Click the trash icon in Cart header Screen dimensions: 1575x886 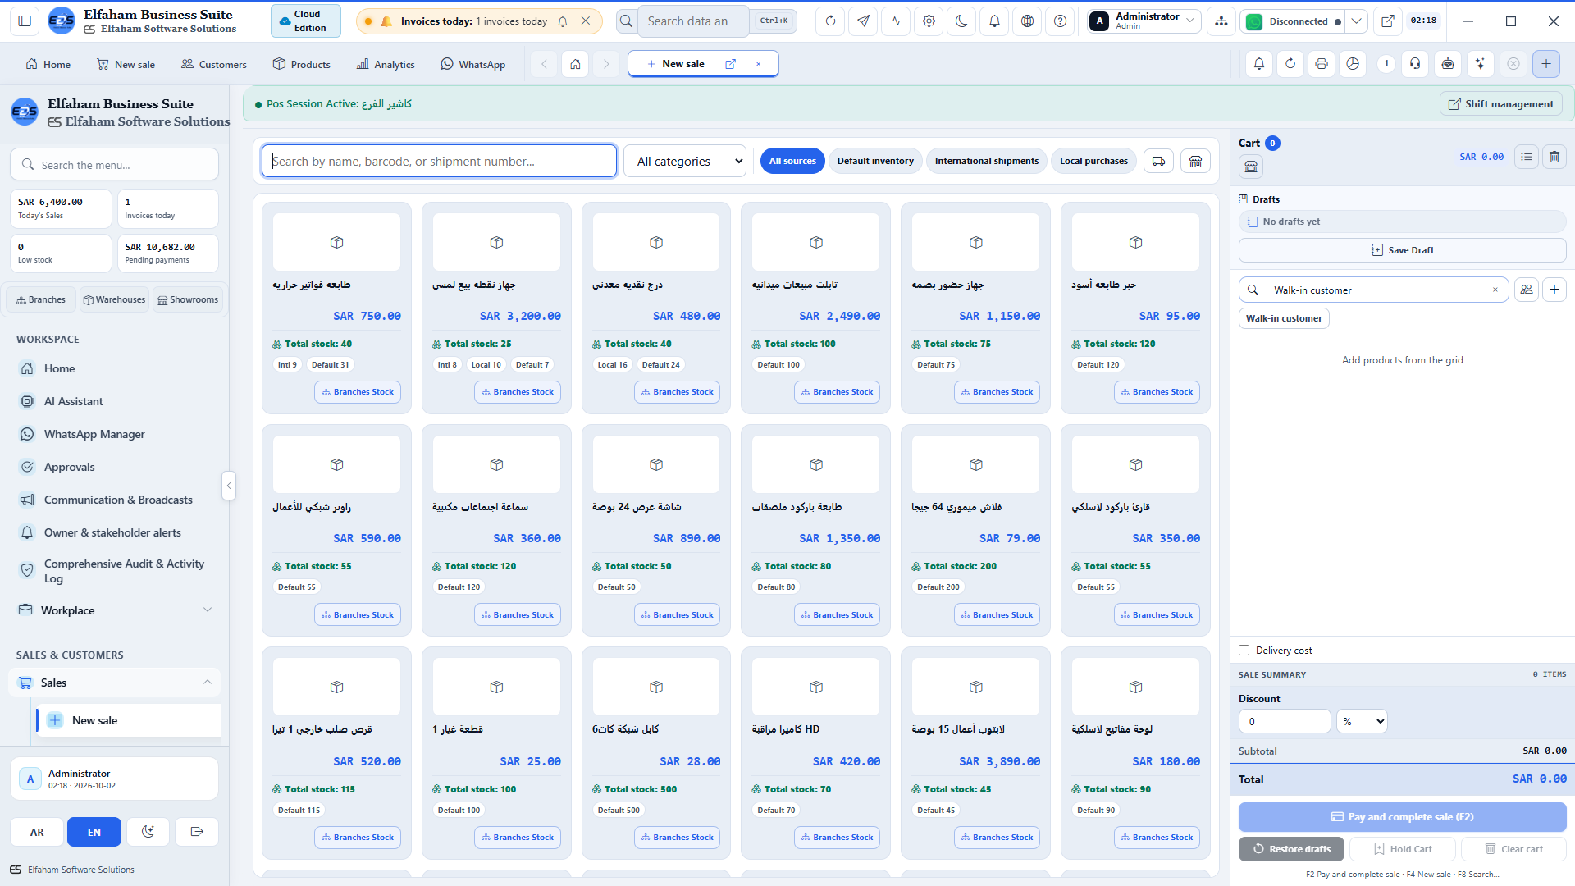pos(1554,157)
